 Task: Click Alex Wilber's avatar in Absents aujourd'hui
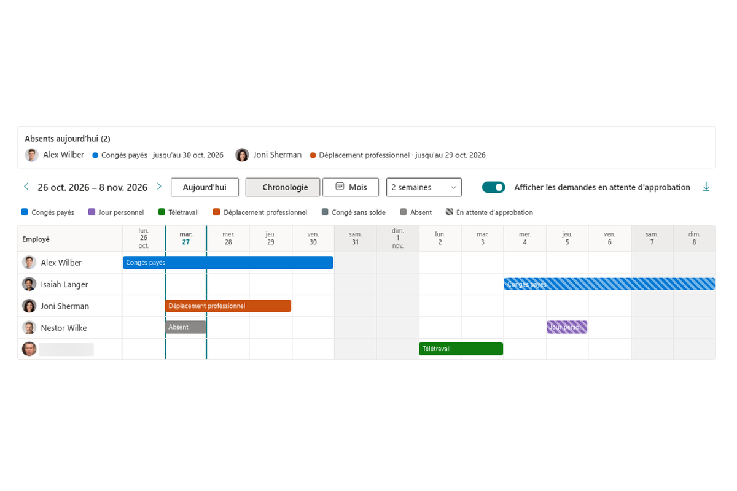coord(32,155)
